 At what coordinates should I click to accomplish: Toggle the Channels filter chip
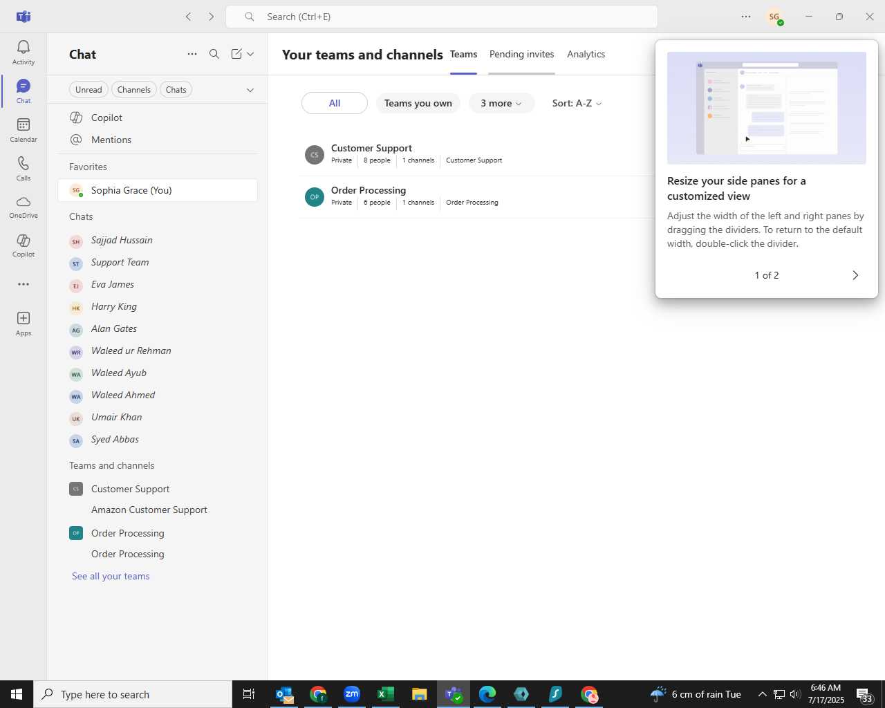(x=133, y=90)
